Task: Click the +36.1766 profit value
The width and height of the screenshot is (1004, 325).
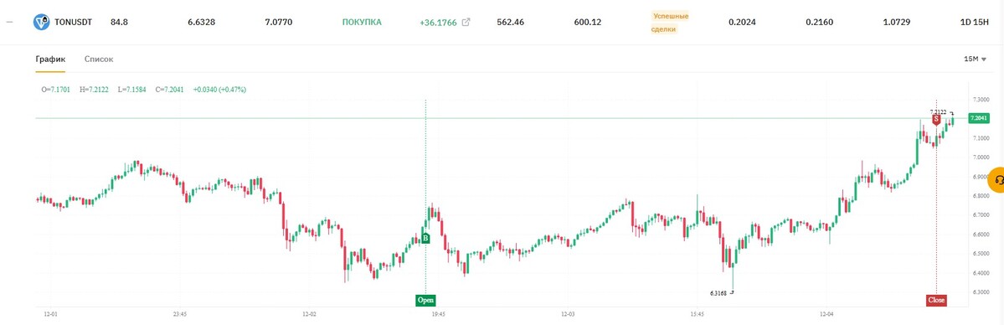Action: tap(438, 23)
